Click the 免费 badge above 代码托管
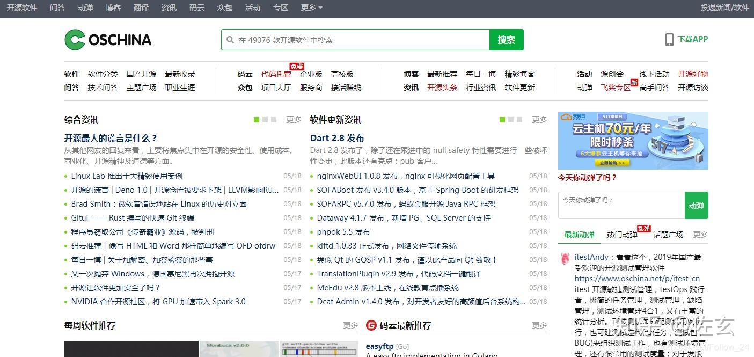Viewport: 754px width, 357px height. pos(296,66)
